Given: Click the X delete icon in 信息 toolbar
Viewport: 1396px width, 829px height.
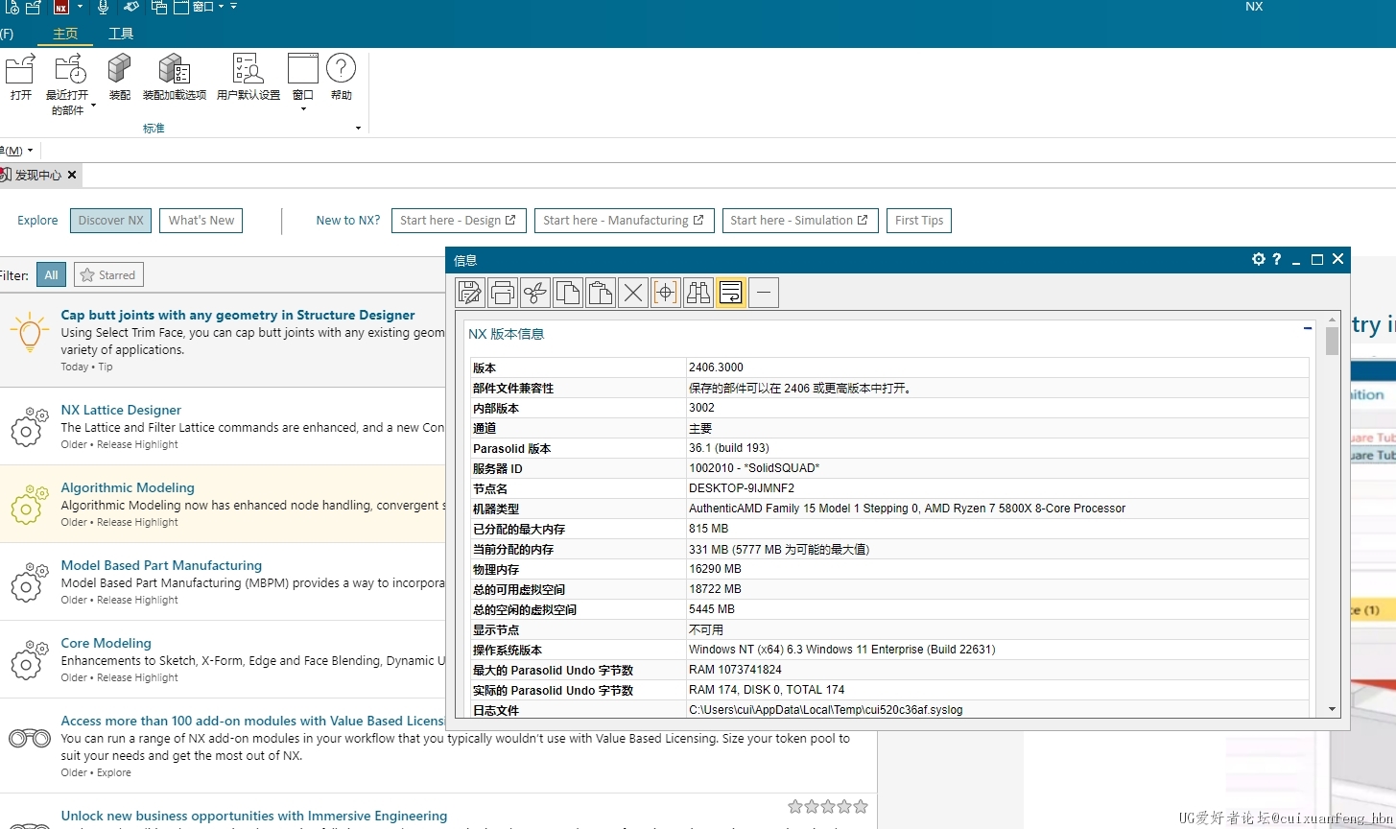Looking at the screenshot, I should point(633,293).
